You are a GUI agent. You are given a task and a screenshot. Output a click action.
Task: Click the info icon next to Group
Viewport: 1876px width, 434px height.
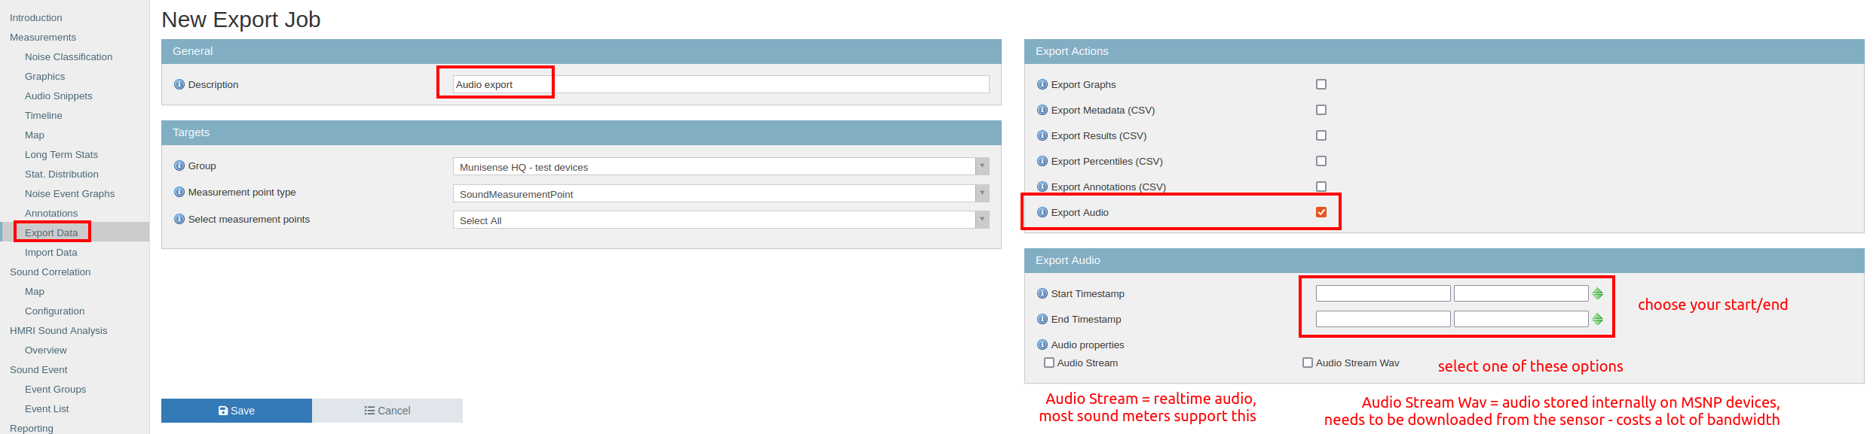(x=179, y=165)
